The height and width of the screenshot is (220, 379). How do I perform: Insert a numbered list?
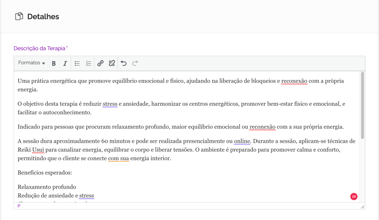[x=88, y=63]
